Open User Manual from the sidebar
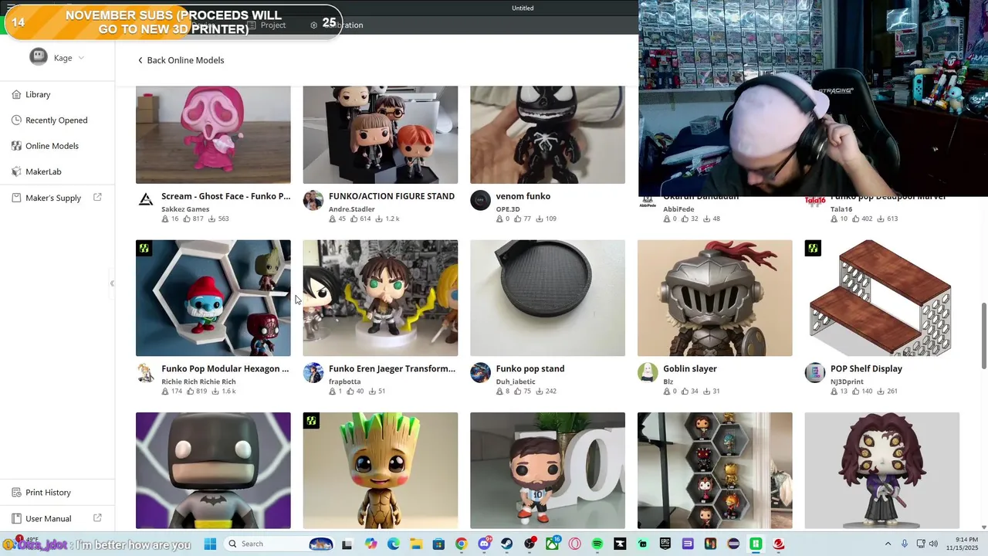The image size is (988, 556). [48, 518]
